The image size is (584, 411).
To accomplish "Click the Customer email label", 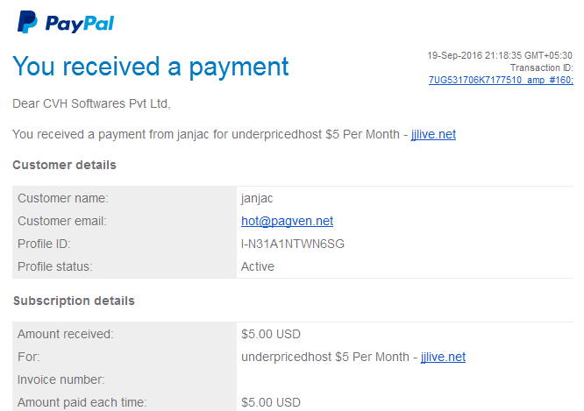I will click(x=62, y=221).
